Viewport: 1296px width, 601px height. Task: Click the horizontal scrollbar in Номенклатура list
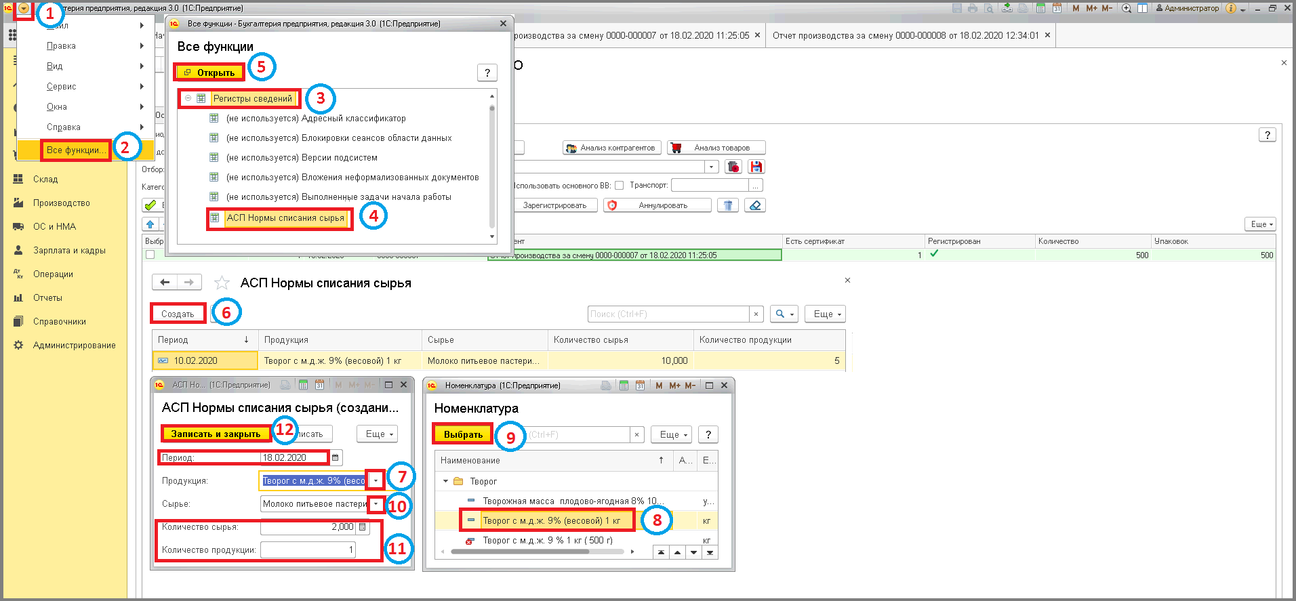tap(520, 552)
